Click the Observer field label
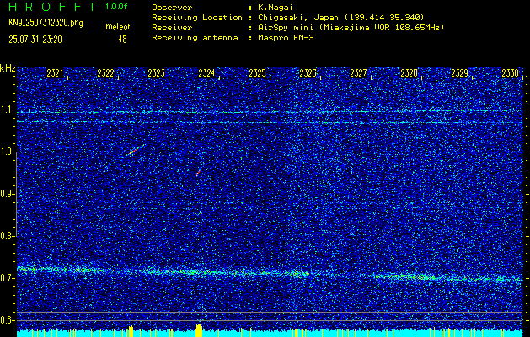The image size is (530, 337). point(172,7)
